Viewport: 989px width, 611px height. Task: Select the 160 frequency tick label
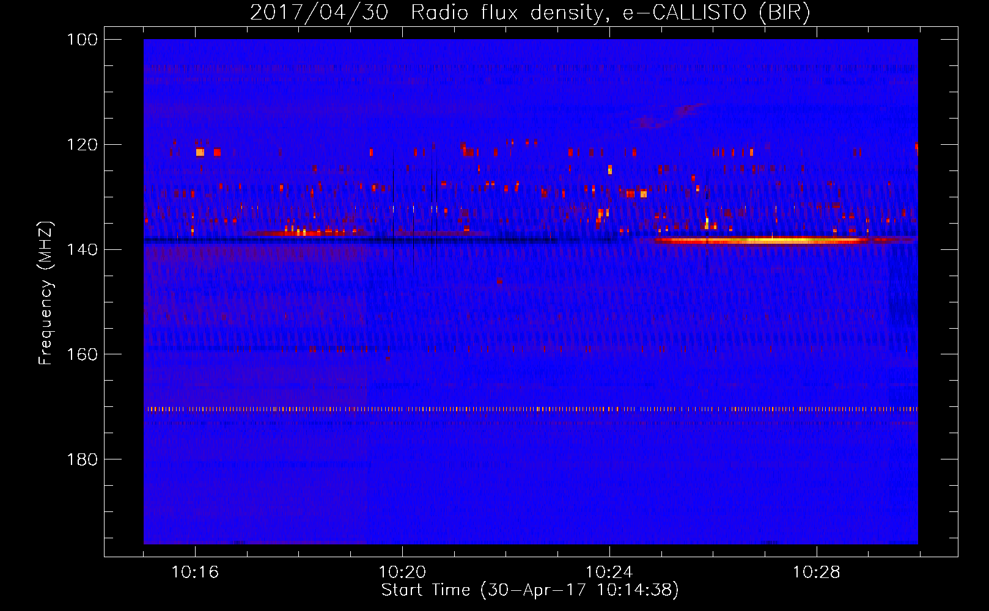coord(83,354)
